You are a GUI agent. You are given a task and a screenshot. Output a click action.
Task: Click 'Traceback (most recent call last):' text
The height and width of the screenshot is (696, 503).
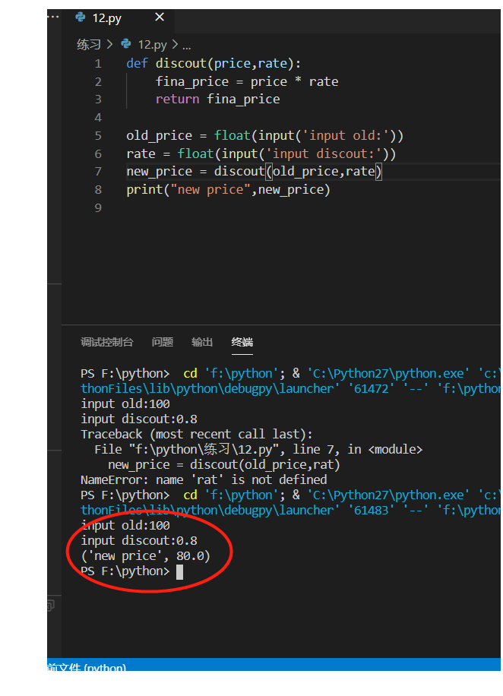(197, 434)
